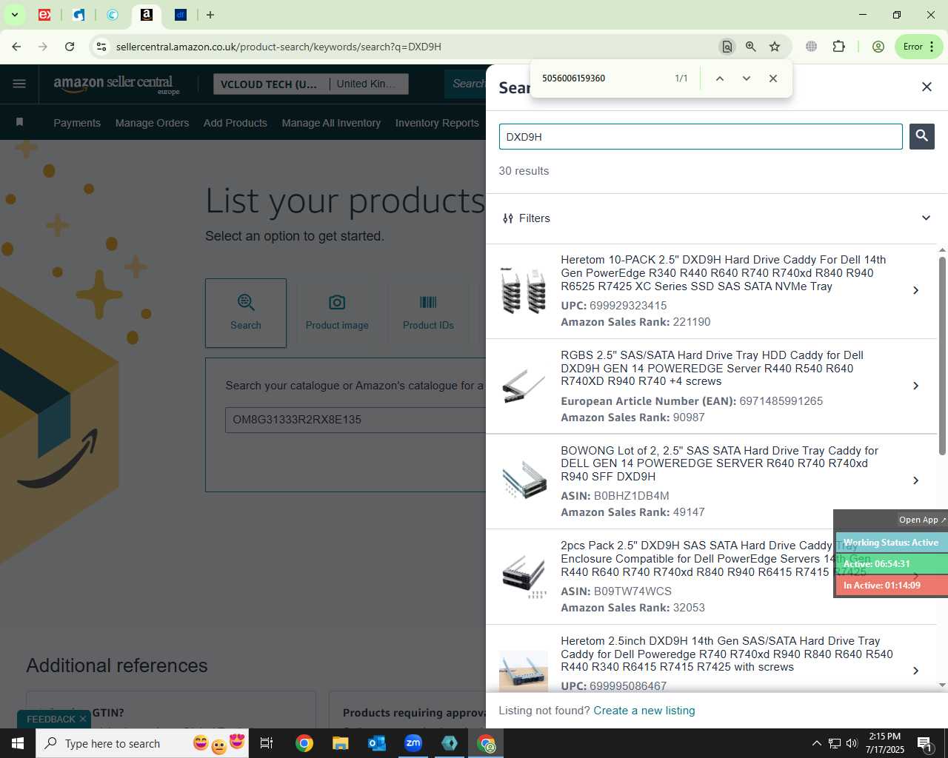Open notification center on taskbar
The height and width of the screenshot is (758, 948).
point(925,743)
